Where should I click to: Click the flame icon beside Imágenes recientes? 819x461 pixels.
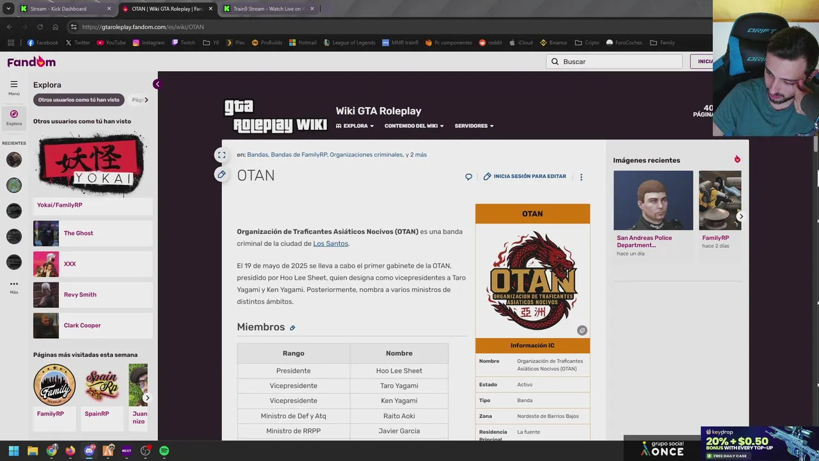(737, 159)
